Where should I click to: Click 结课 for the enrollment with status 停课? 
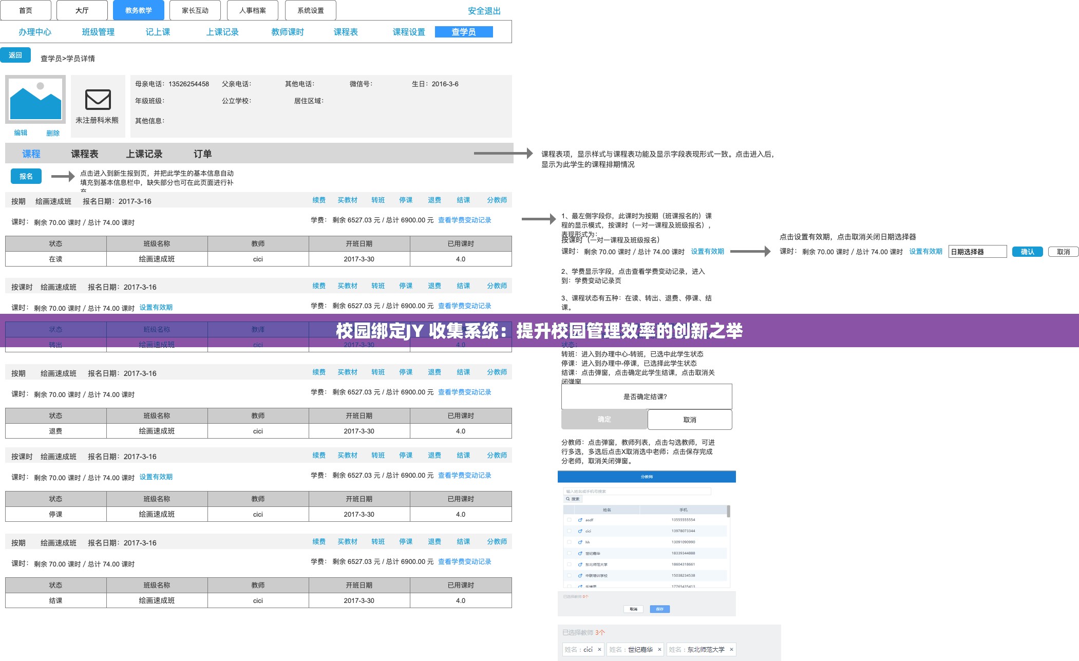[x=463, y=455]
